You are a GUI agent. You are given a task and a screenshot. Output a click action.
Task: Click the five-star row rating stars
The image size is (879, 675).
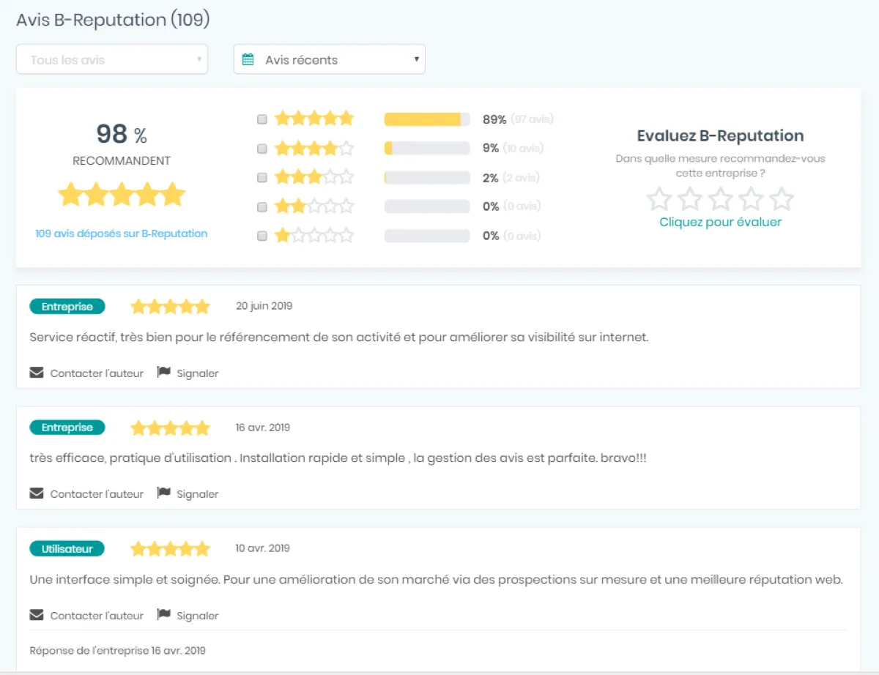[x=314, y=119]
